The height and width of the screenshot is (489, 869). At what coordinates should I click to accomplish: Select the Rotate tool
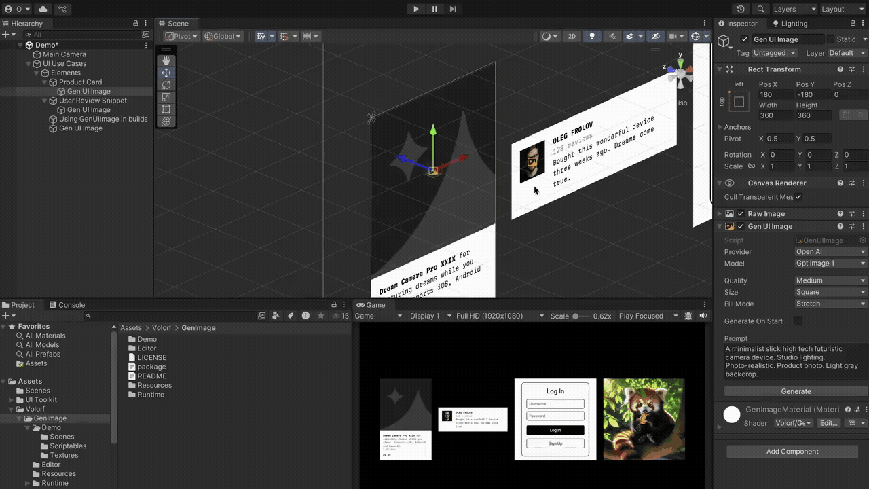[166, 85]
